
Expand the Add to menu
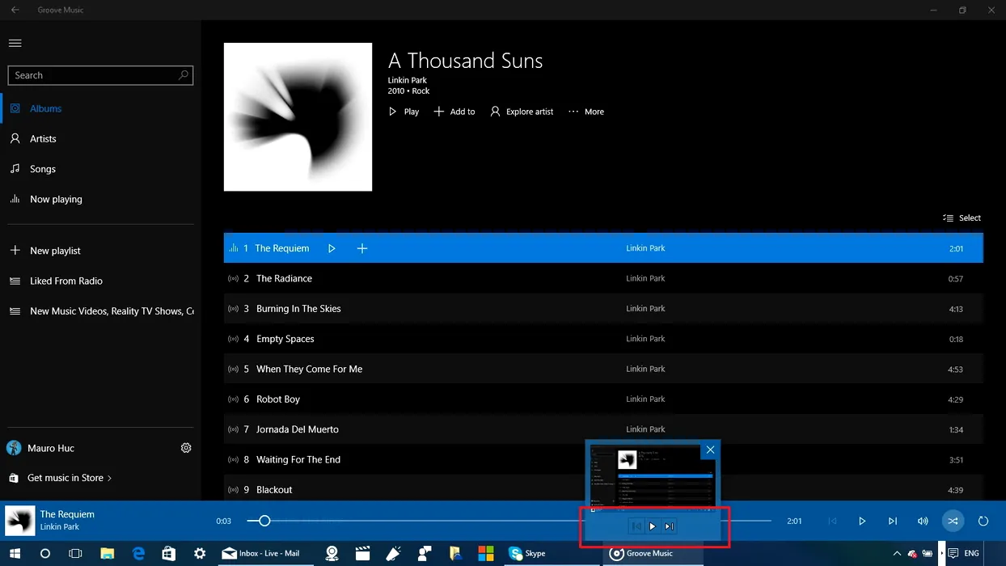[454, 112]
